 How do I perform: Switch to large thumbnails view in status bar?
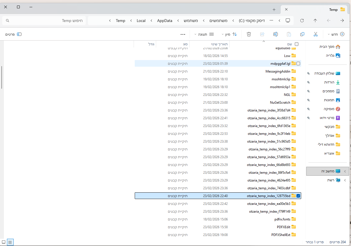coord(4,242)
